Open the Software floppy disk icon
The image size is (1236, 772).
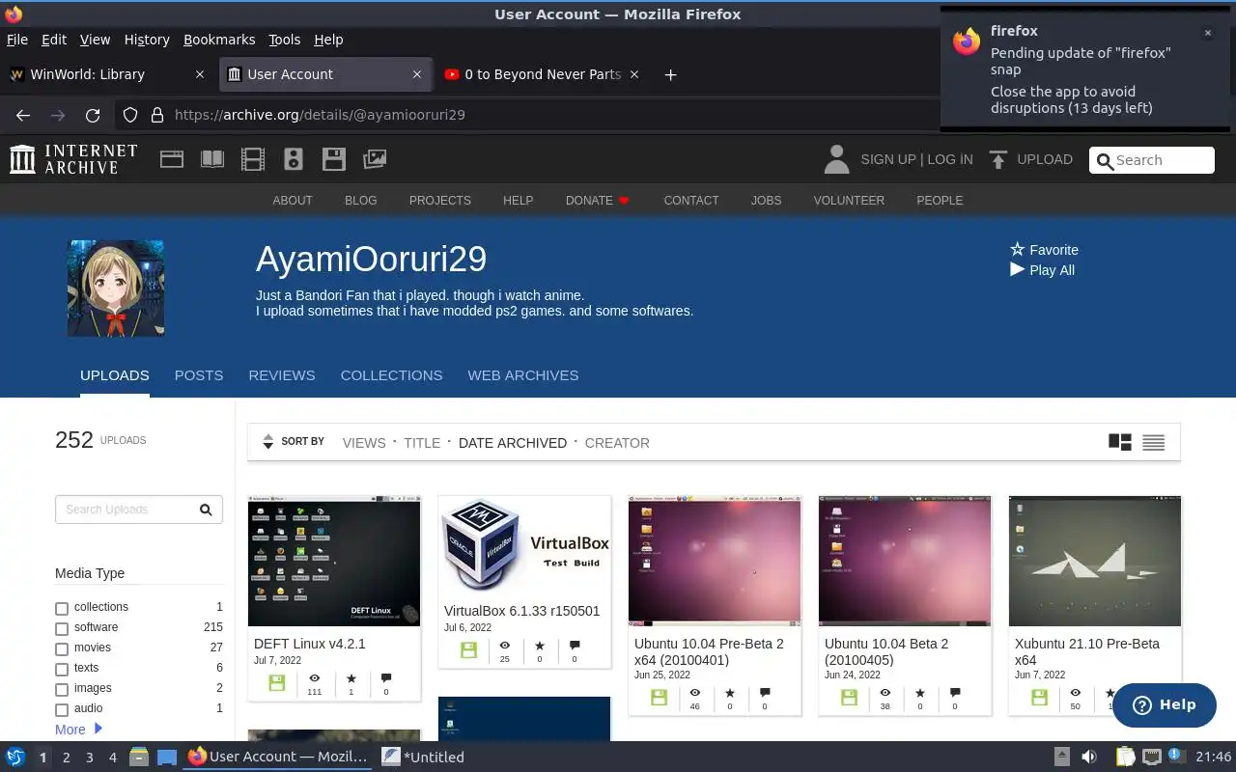(334, 159)
